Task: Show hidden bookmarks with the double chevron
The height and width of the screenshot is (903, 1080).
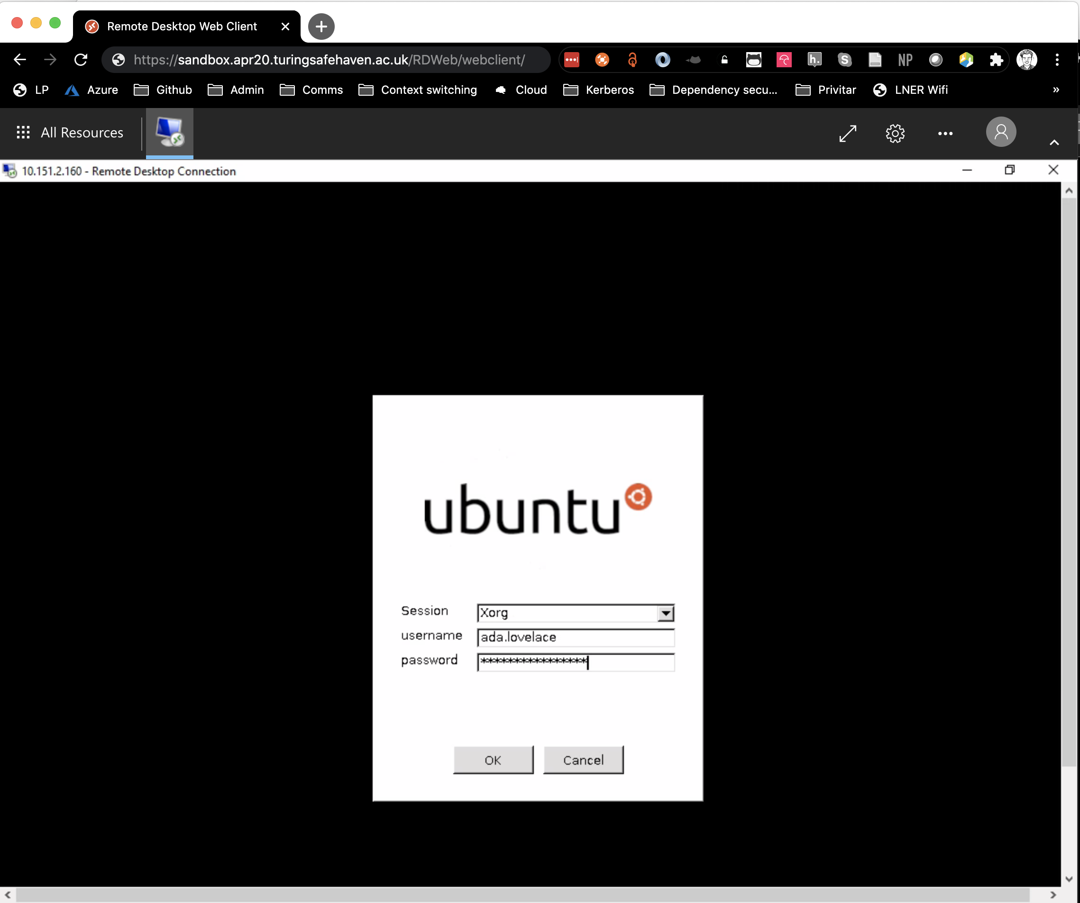Action: (1056, 90)
